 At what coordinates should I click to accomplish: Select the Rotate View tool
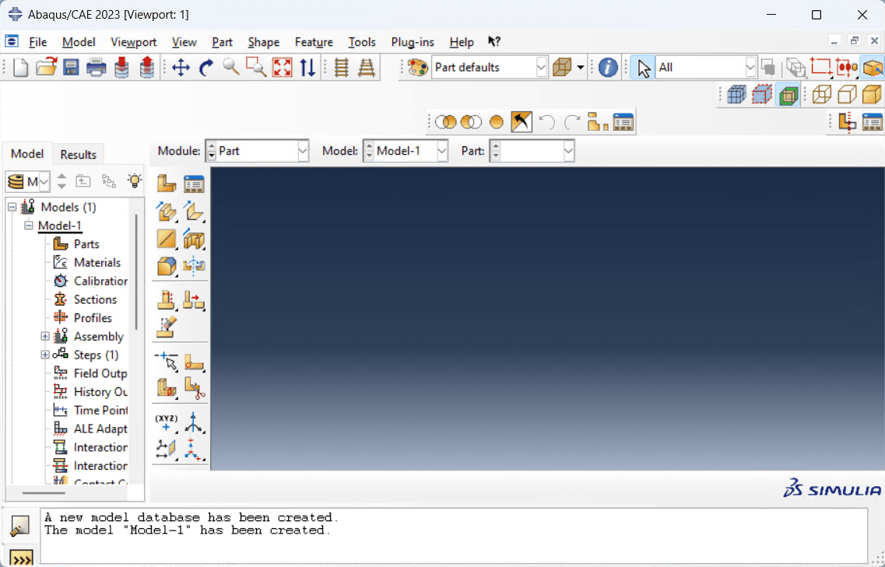tap(206, 68)
